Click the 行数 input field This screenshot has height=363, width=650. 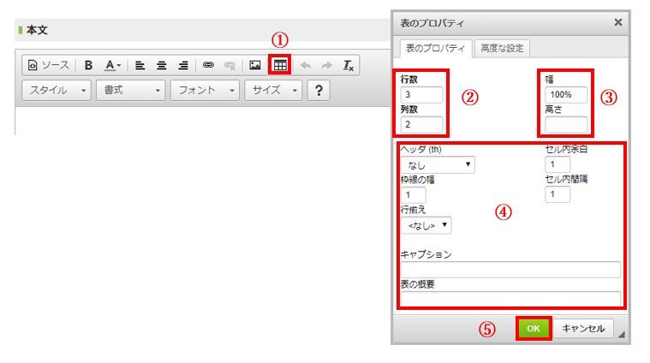(421, 94)
